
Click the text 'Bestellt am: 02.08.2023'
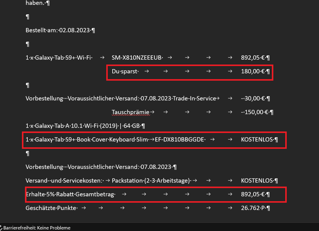point(58,30)
